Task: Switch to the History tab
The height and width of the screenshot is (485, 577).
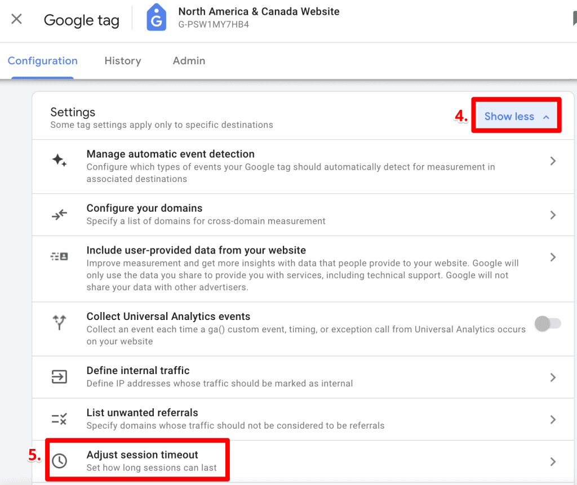Action: coord(123,61)
